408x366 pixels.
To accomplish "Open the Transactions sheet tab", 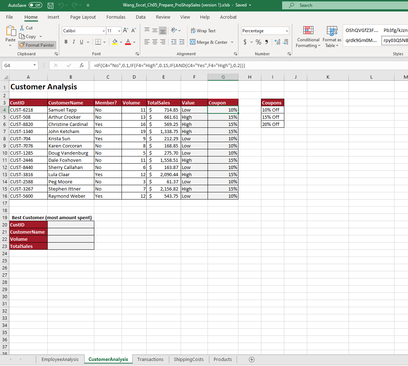I will [x=150, y=360].
